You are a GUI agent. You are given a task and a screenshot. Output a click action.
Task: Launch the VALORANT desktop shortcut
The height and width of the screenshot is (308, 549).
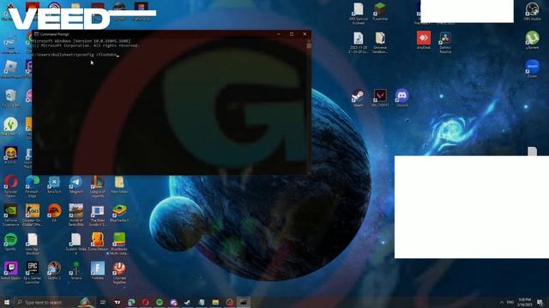click(380, 98)
